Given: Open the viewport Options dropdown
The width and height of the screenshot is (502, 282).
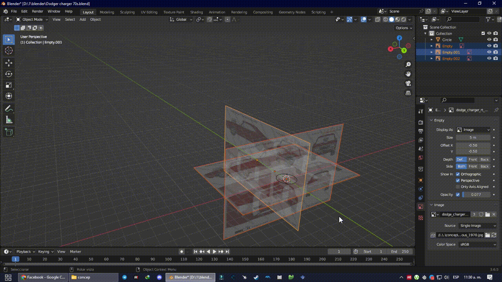Looking at the screenshot, I should [404, 28].
